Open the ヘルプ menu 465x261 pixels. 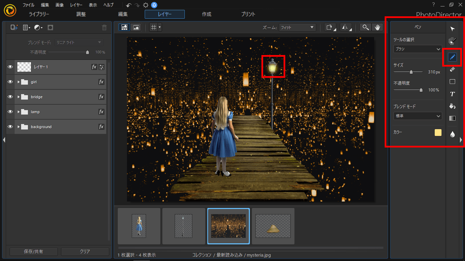tap(109, 5)
